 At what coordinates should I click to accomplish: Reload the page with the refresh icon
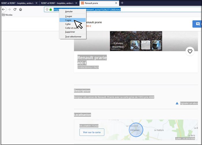click(x=15, y=10)
